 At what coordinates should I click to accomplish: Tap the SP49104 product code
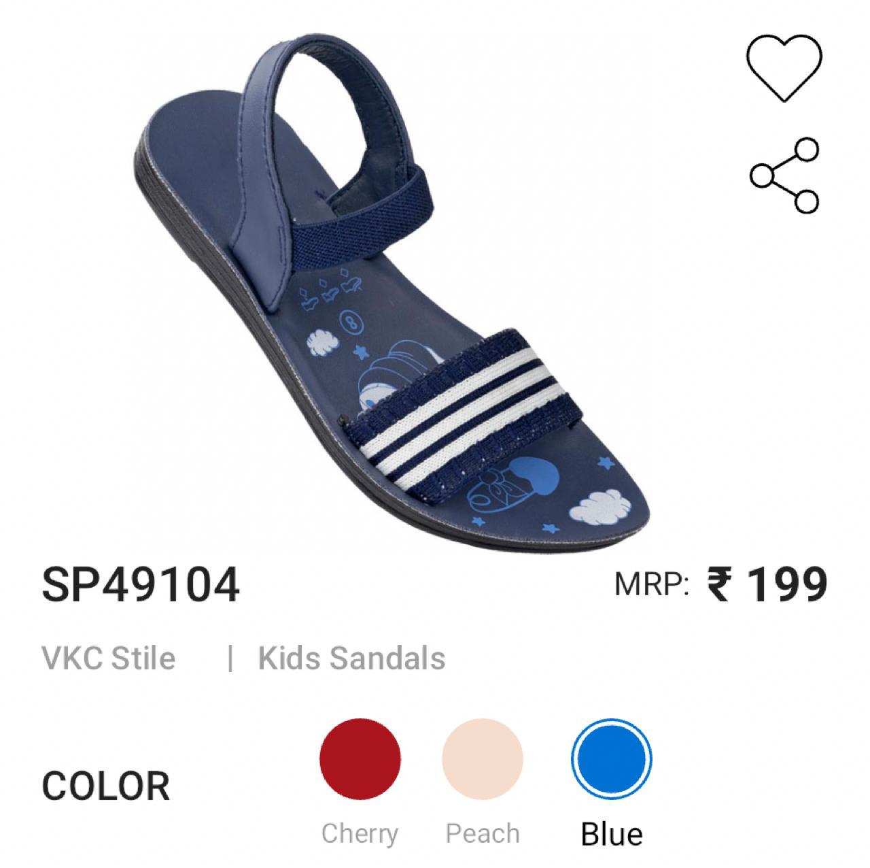click(x=141, y=585)
